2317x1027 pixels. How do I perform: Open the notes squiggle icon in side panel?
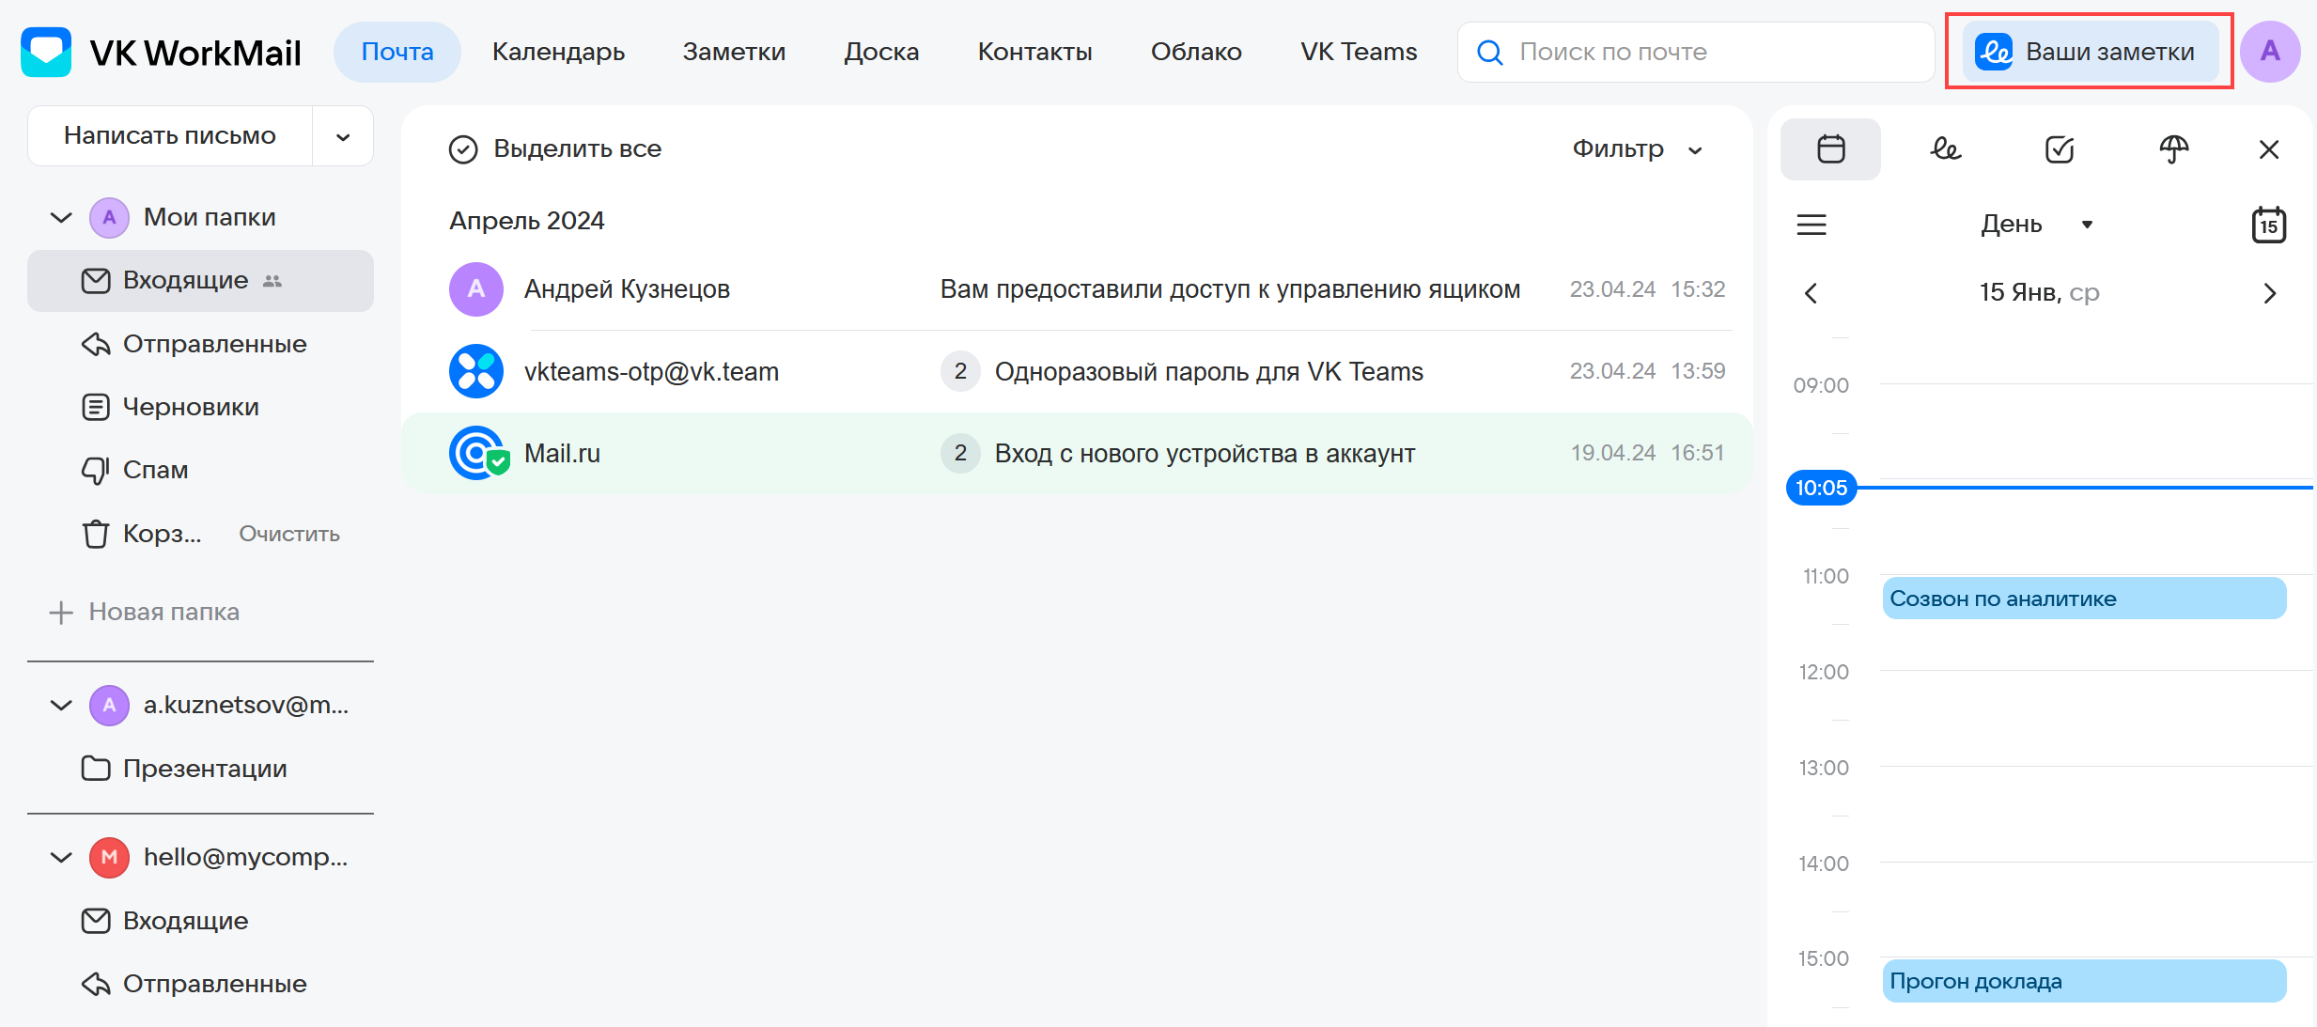[x=1945, y=149]
